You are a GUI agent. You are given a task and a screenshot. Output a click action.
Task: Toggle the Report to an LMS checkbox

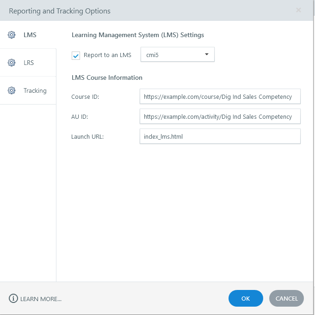coord(76,56)
